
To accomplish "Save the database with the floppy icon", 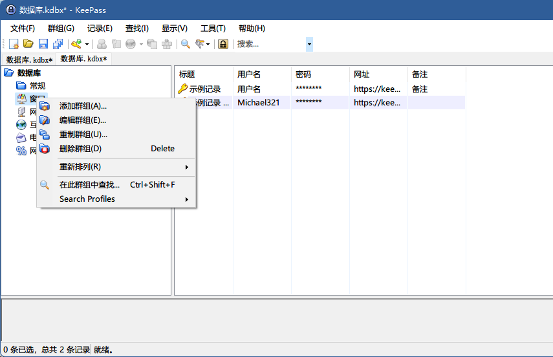I will [x=43, y=44].
